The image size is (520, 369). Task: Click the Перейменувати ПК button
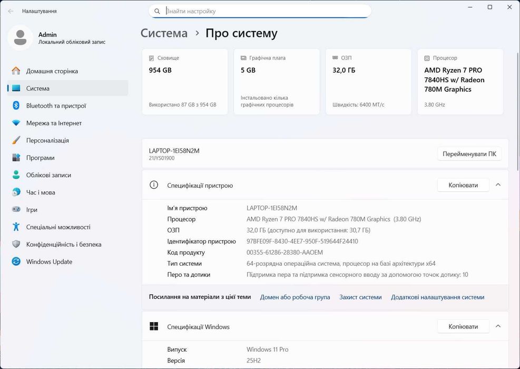click(469, 154)
